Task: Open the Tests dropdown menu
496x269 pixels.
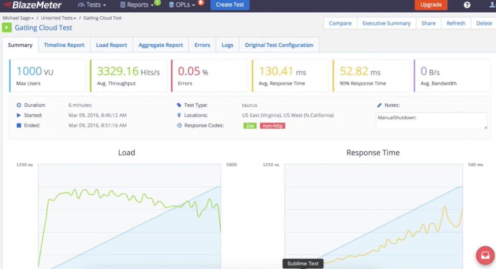Action: [92, 5]
